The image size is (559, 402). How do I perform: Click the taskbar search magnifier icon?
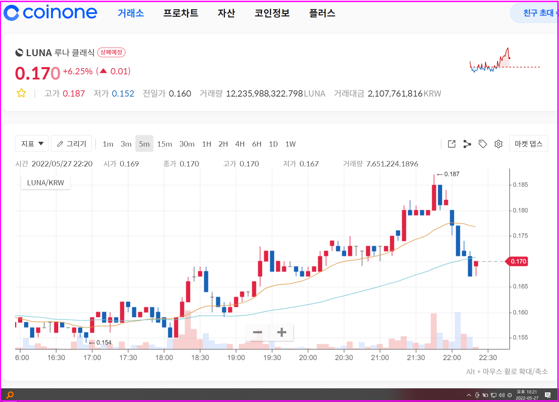pos(10,395)
